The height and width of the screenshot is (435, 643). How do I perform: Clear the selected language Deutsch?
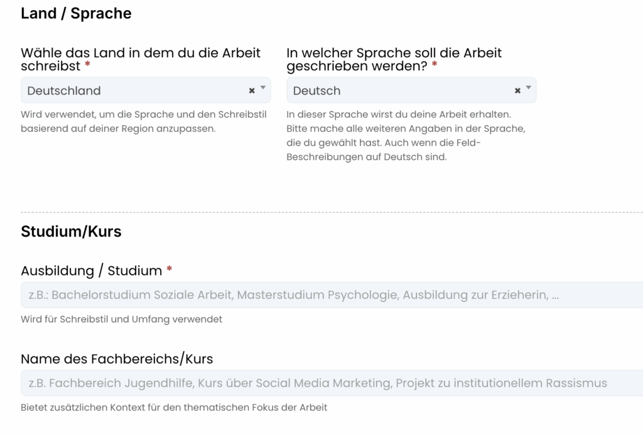(517, 91)
